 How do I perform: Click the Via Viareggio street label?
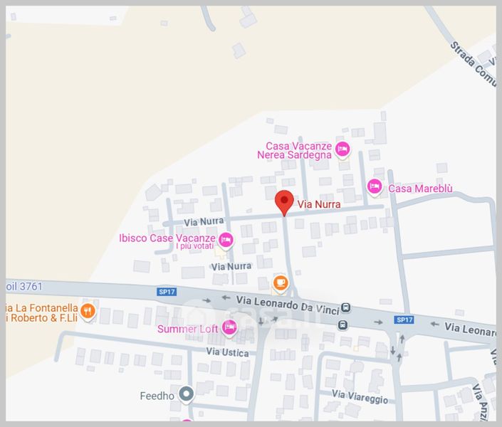tap(360, 396)
